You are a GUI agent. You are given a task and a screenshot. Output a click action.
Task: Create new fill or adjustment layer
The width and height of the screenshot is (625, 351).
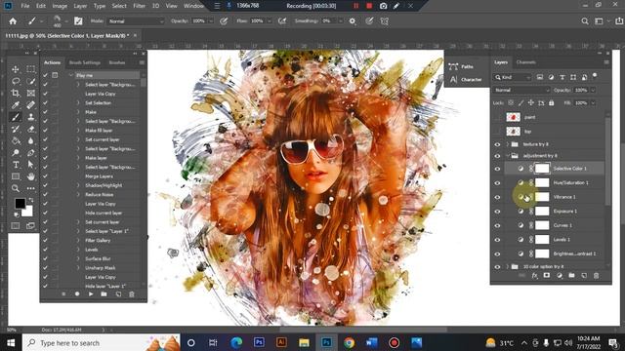[560, 275]
